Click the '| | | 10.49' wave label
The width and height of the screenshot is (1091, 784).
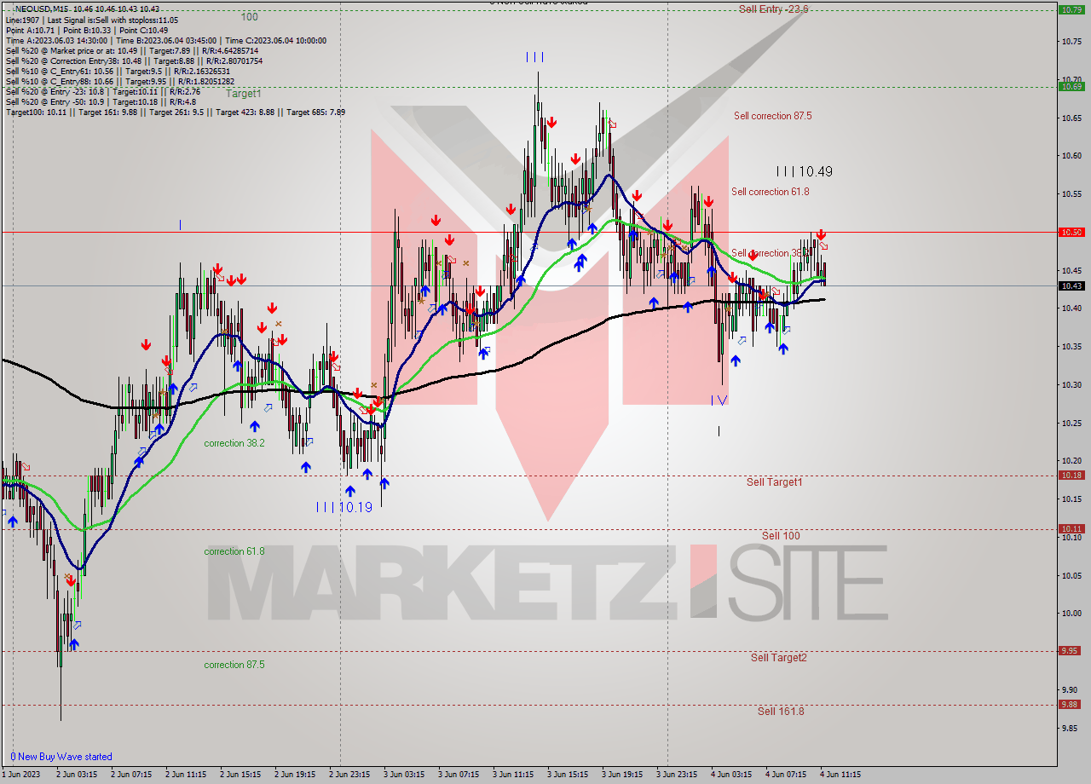point(804,171)
